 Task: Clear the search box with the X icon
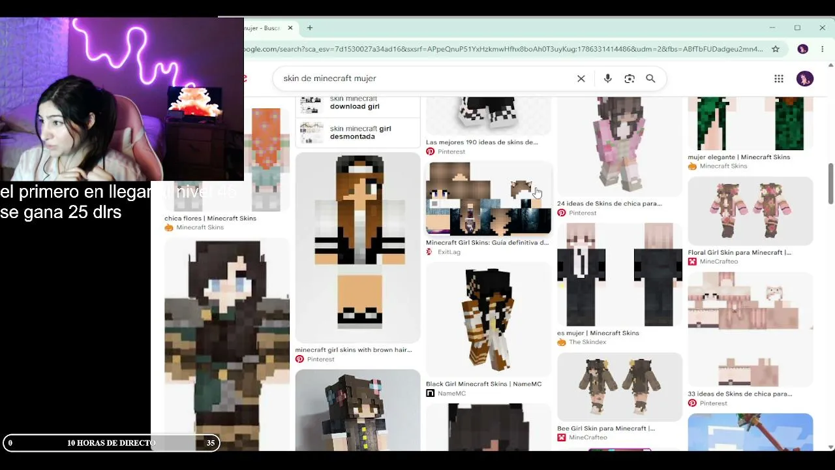pos(581,78)
